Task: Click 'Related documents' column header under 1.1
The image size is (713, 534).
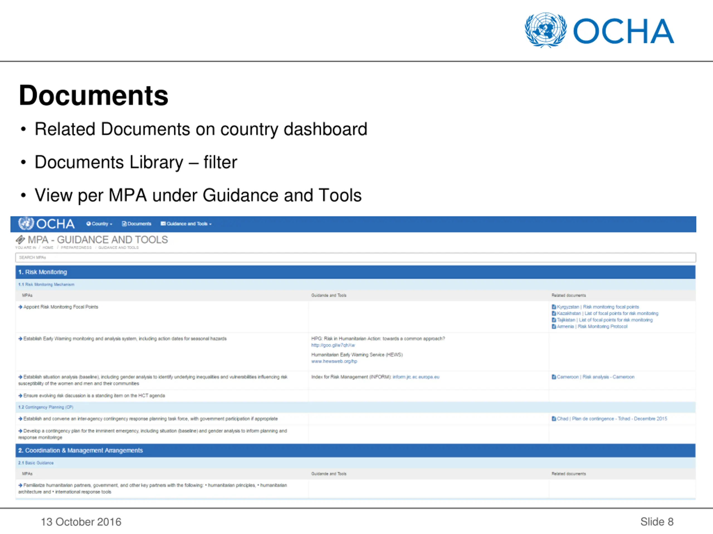Action: click(x=569, y=295)
